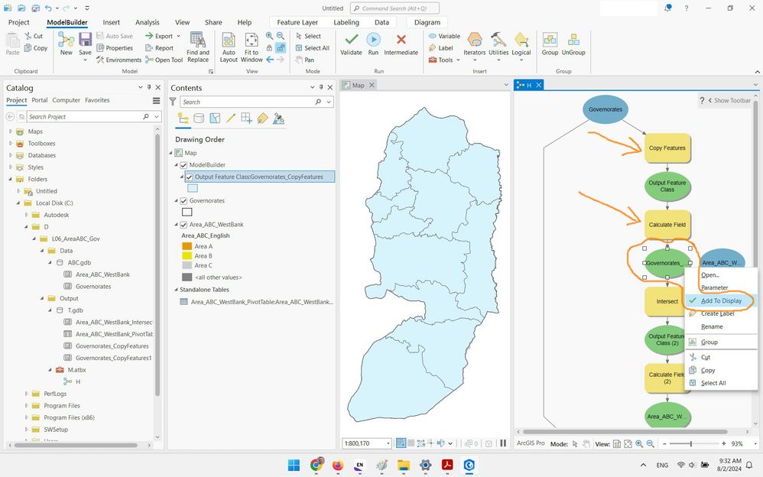The height and width of the screenshot is (477, 763).
Task: Toggle Governorates layer visibility checkbox
Action: tap(183, 201)
